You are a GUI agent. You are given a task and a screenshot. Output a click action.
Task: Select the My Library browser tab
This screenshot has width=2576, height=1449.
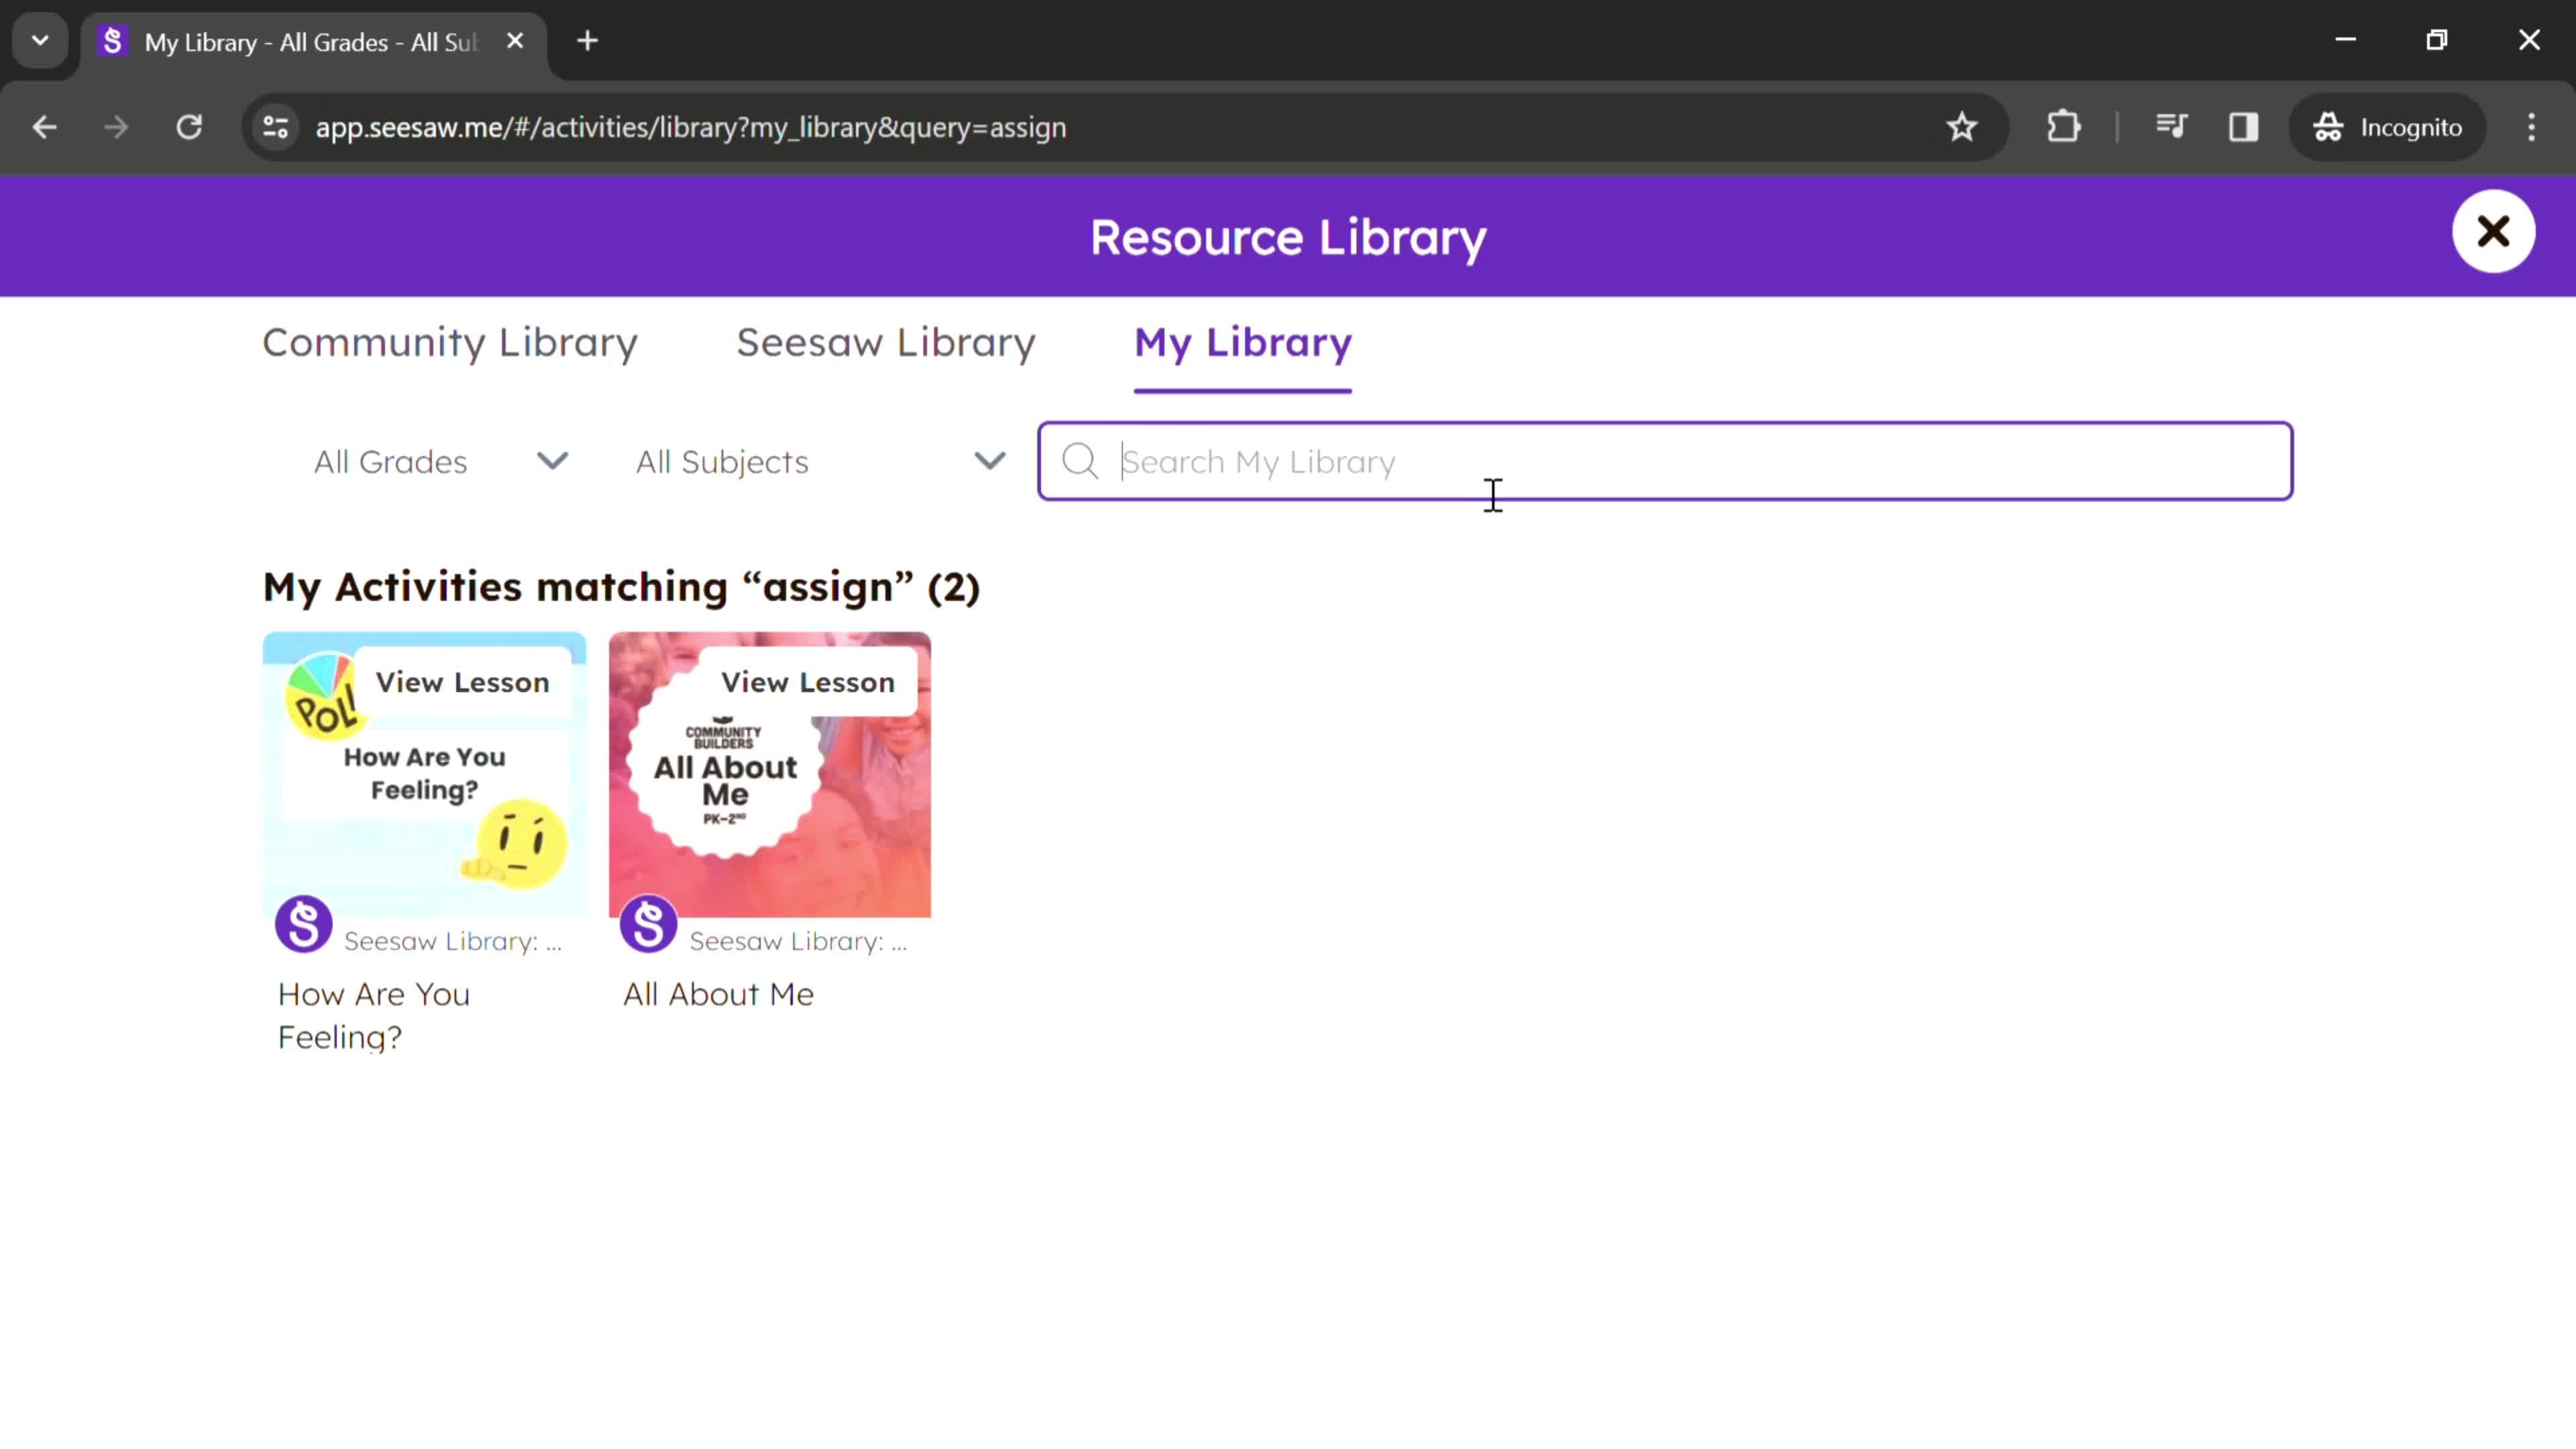pyautogui.click(x=312, y=42)
